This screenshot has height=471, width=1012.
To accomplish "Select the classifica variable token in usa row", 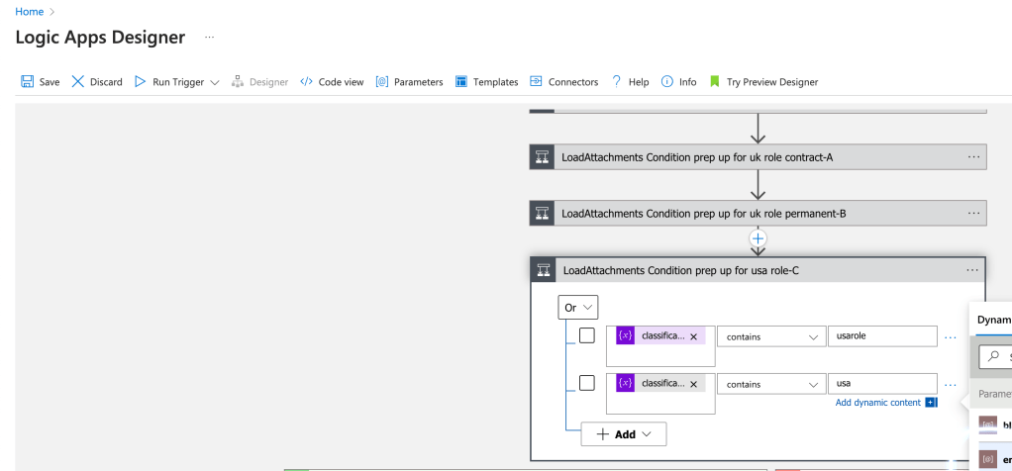I will click(658, 383).
